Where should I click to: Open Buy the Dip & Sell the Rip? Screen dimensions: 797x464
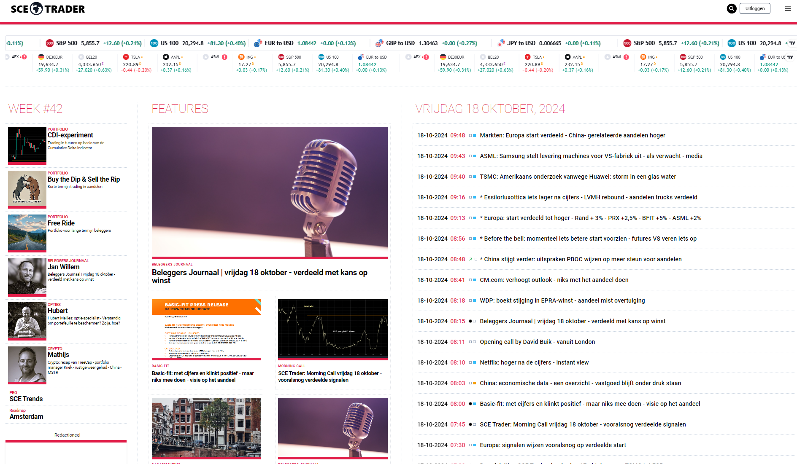coord(84,179)
